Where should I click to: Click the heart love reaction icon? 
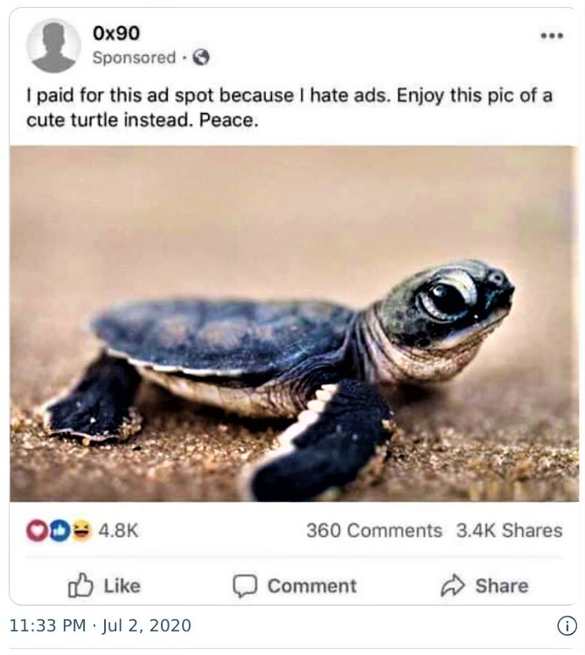click(x=37, y=531)
